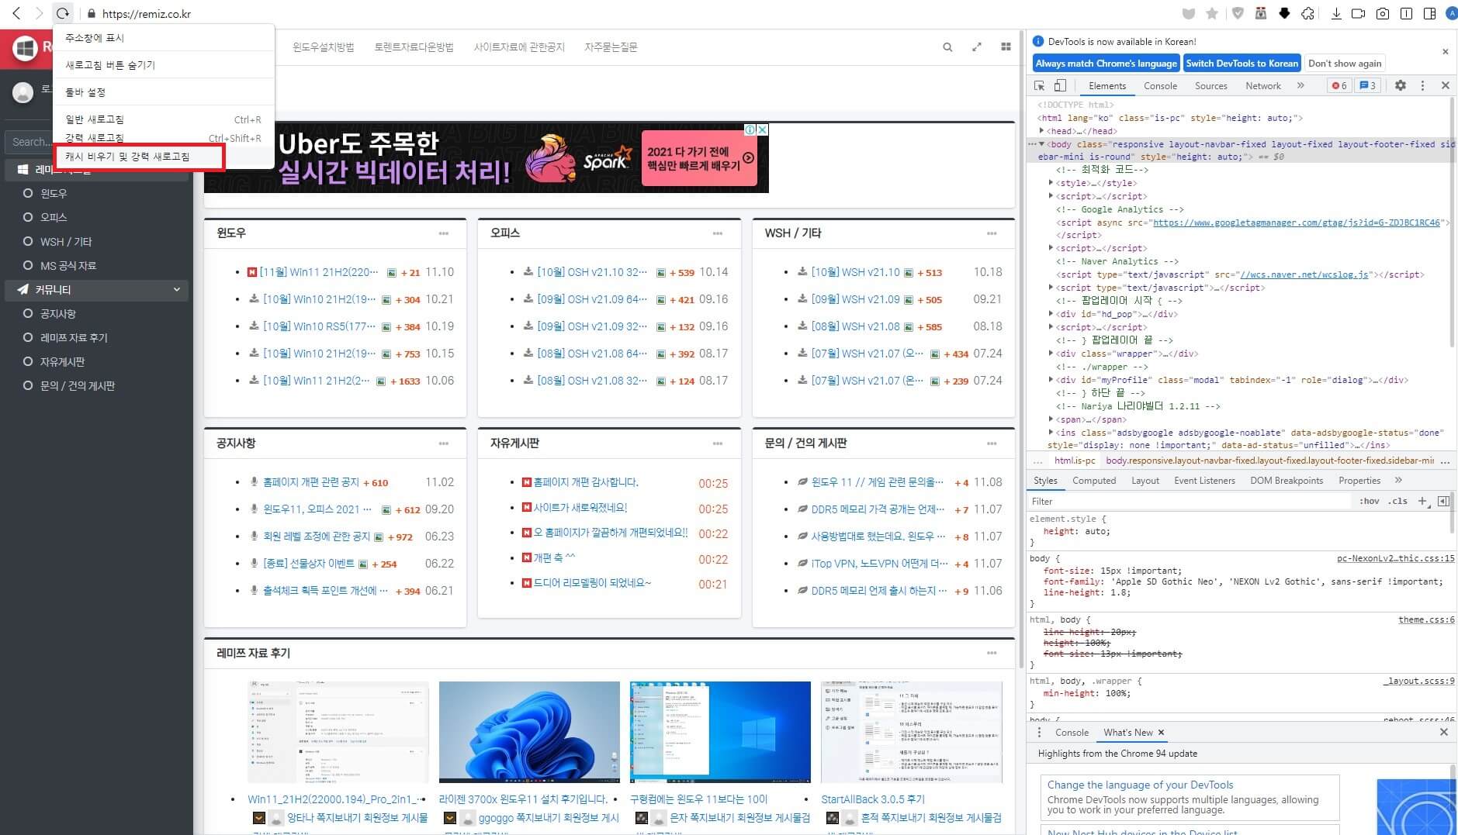
Task: Click the screenshot camera icon in toolbar
Action: tap(1383, 13)
